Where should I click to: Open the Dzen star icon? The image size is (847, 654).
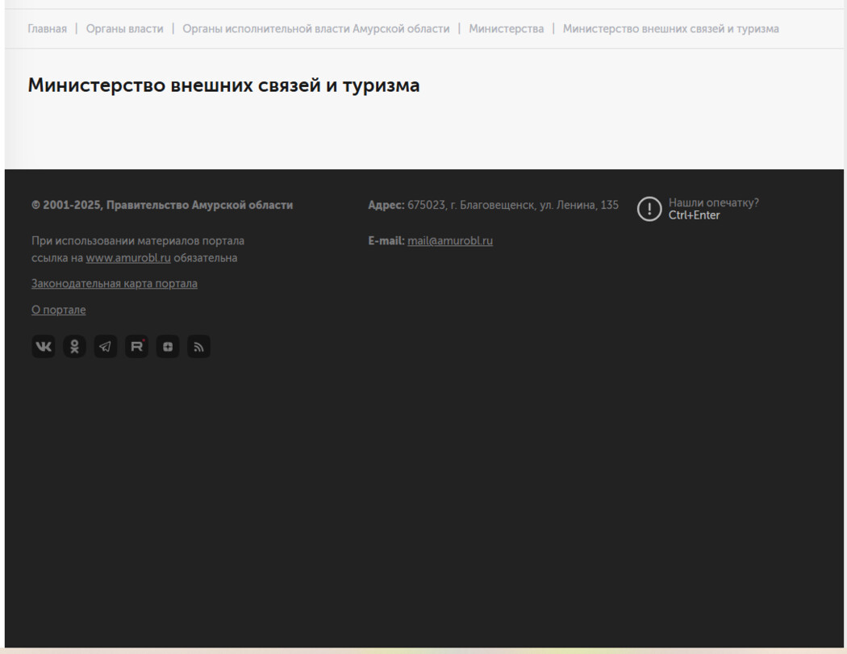point(168,346)
